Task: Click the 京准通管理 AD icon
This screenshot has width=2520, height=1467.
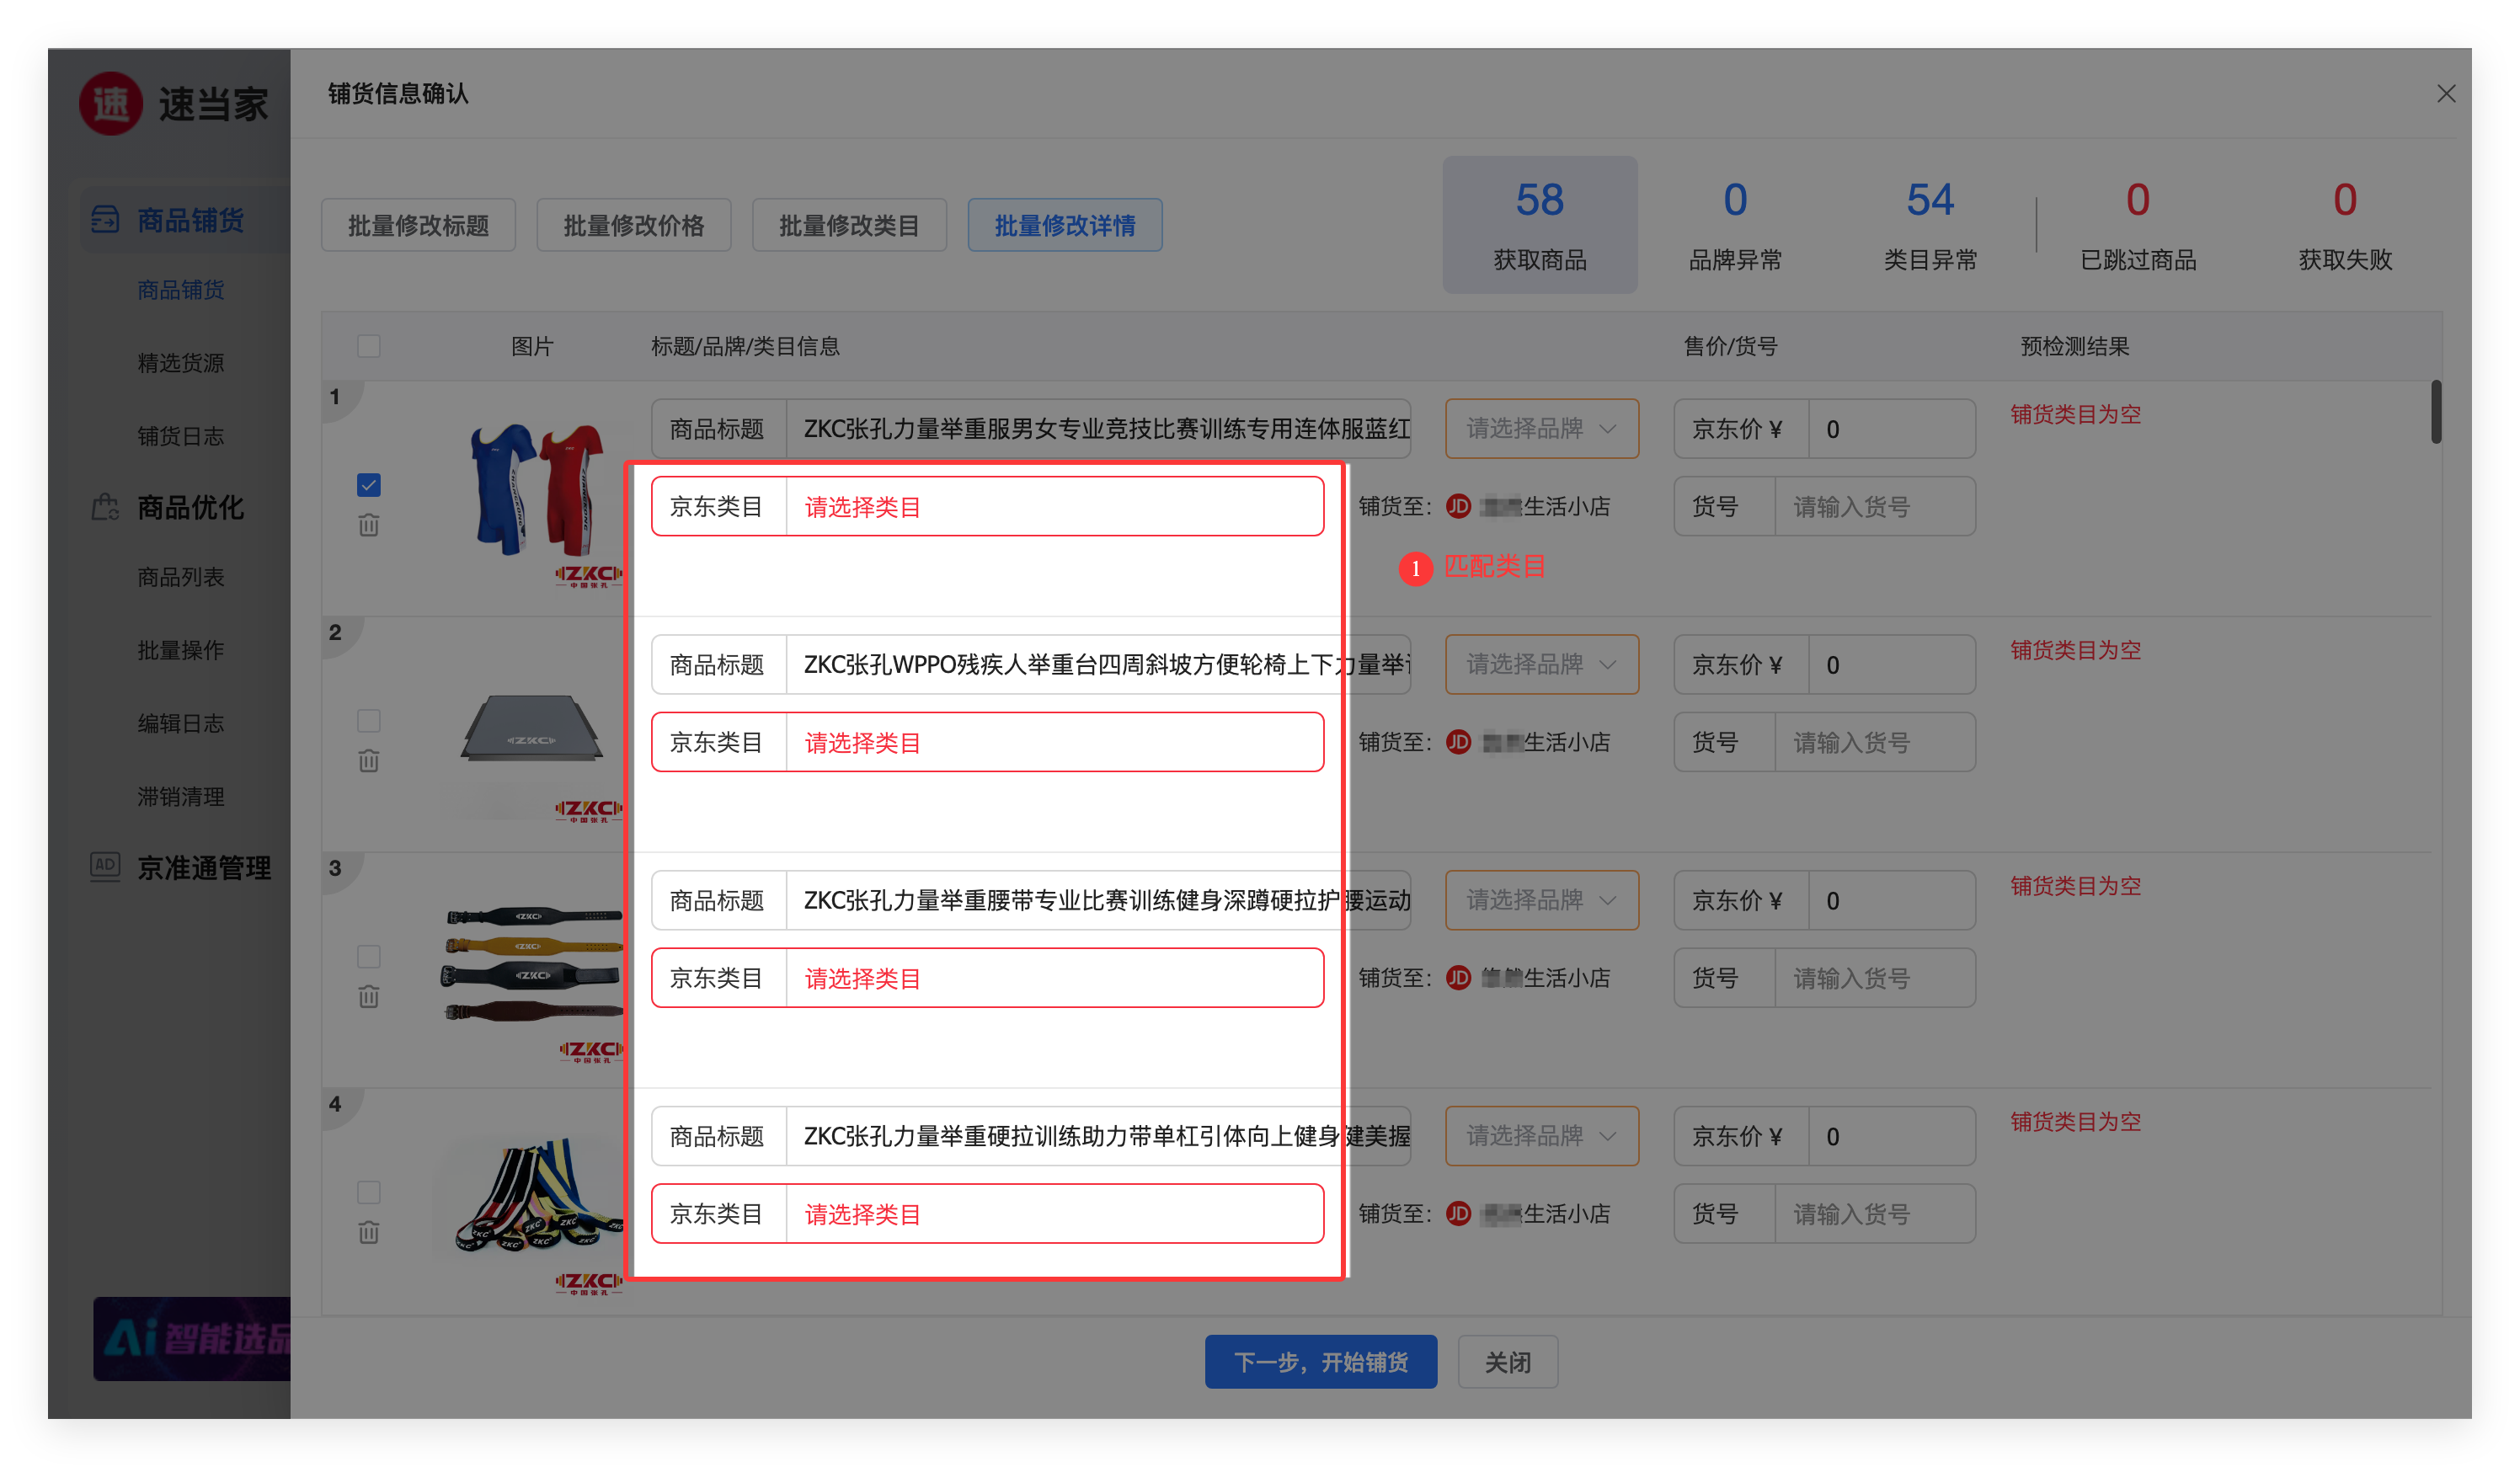Action: click(105, 866)
